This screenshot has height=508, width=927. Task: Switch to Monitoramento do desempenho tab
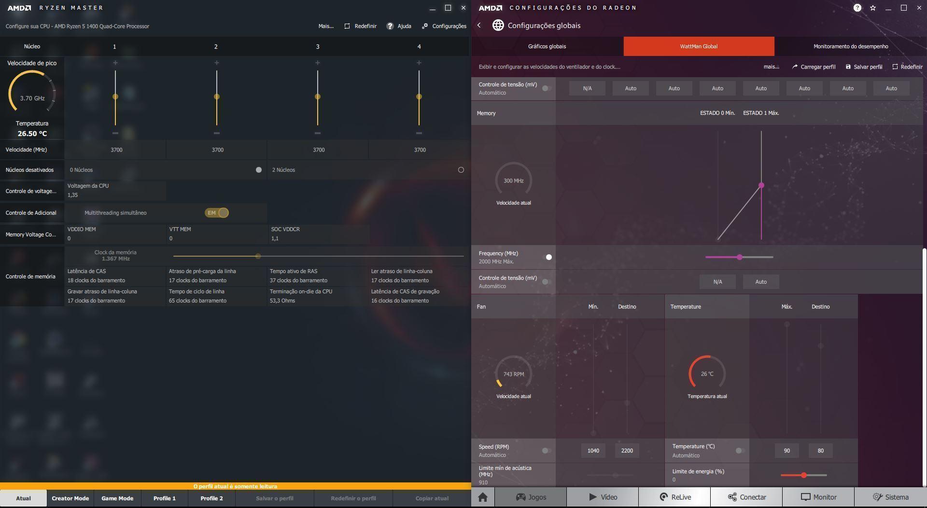tap(851, 46)
